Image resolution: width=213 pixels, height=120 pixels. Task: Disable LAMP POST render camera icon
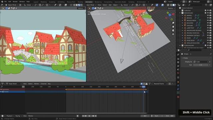coord(210,28)
